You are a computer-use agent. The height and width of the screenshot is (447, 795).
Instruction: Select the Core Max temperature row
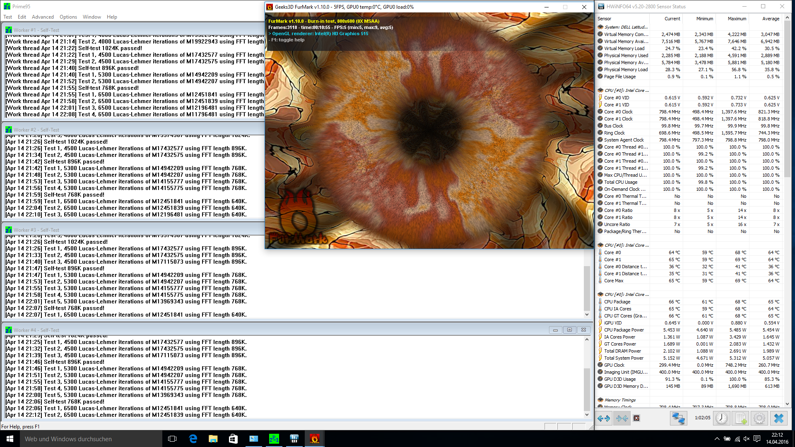689,281
